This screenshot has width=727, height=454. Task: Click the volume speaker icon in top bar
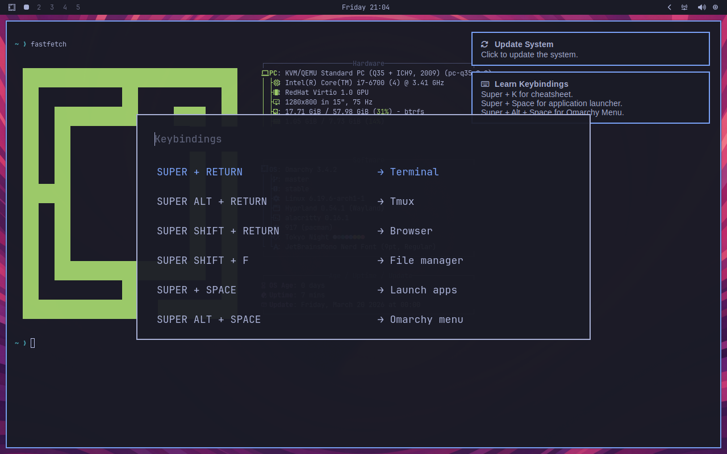point(701,7)
